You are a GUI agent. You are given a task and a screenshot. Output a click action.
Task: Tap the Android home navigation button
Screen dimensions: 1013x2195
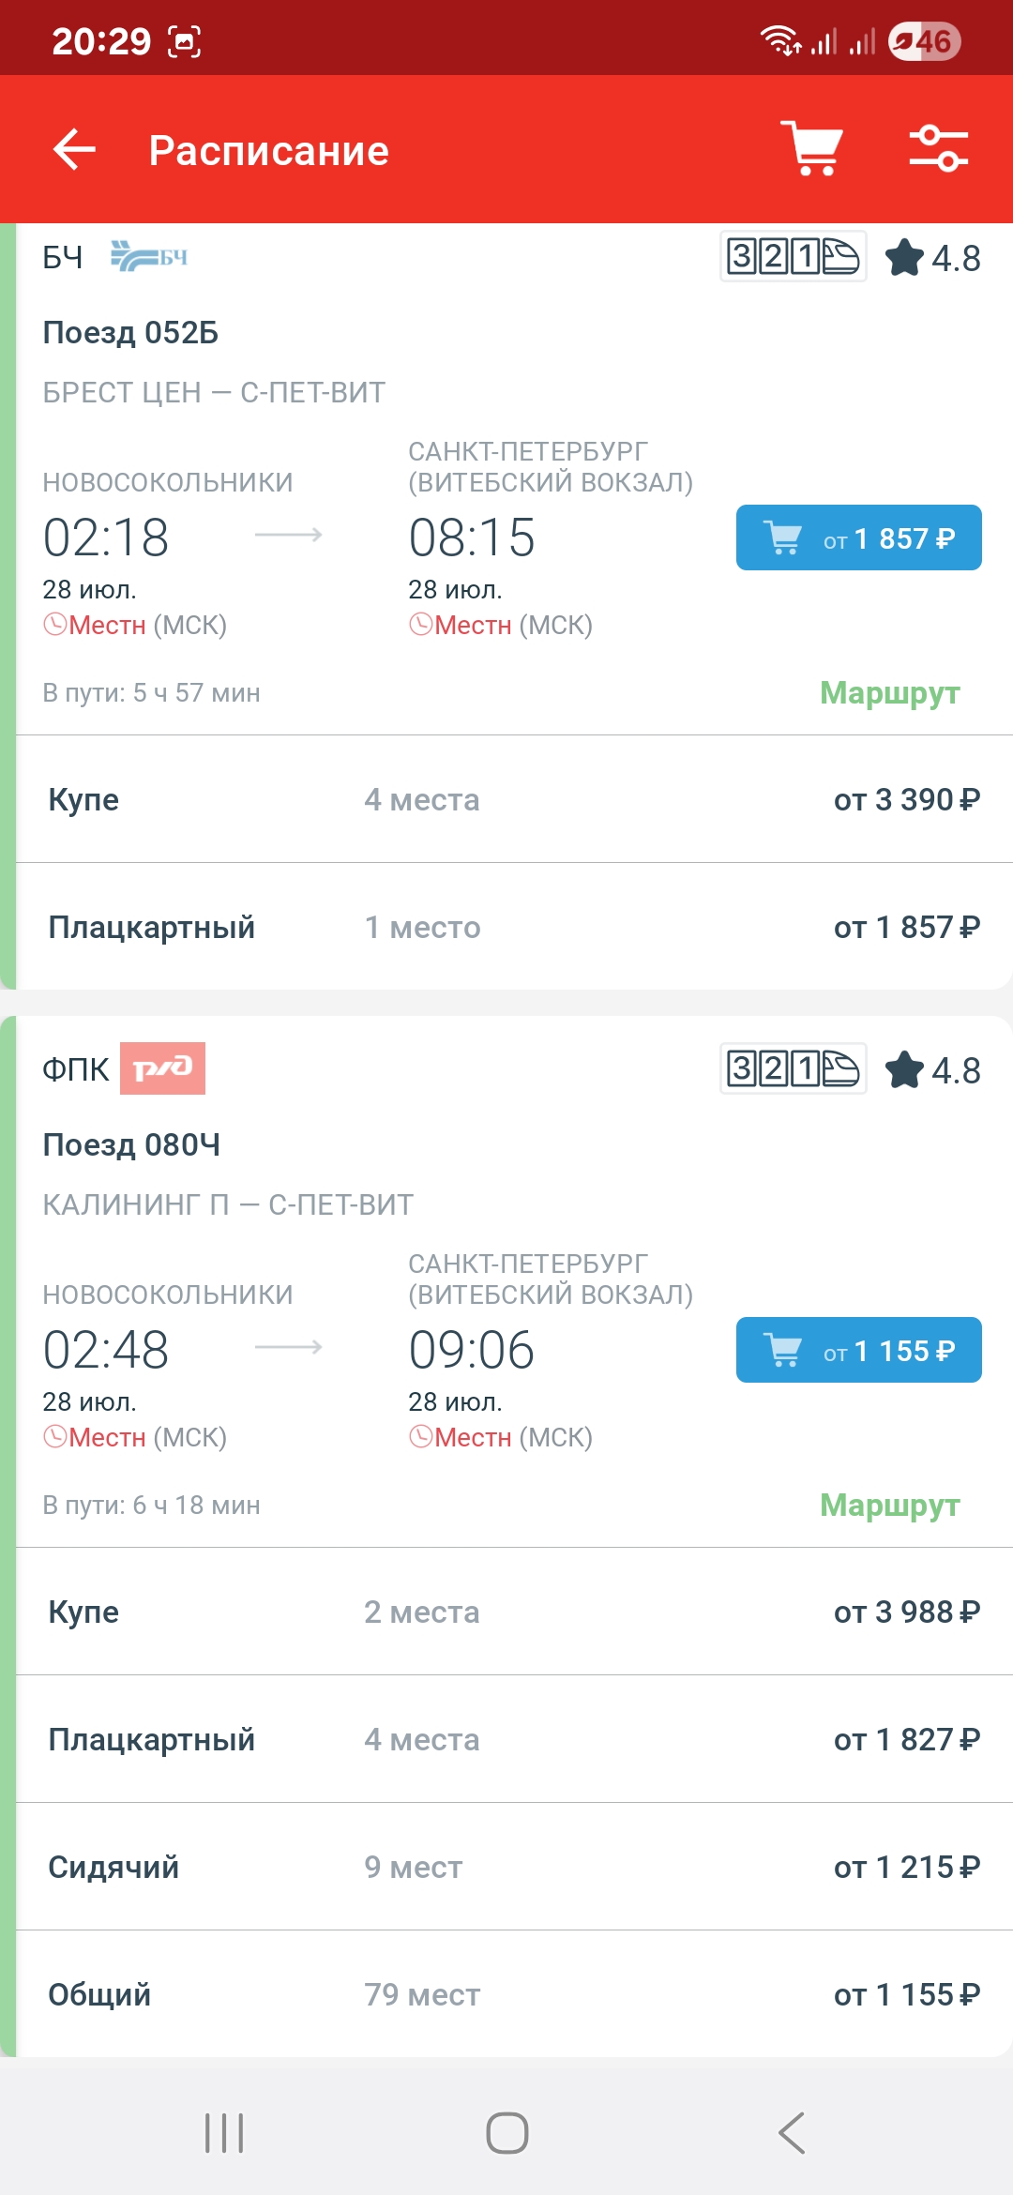pyautogui.click(x=506, y=2133)
